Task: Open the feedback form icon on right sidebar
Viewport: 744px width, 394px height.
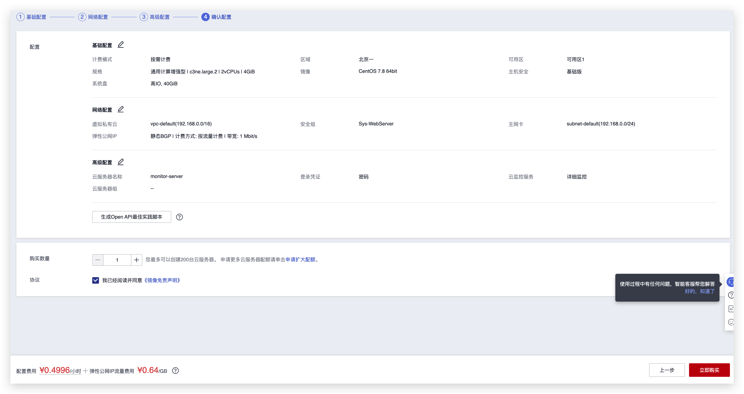Action: 731,308
